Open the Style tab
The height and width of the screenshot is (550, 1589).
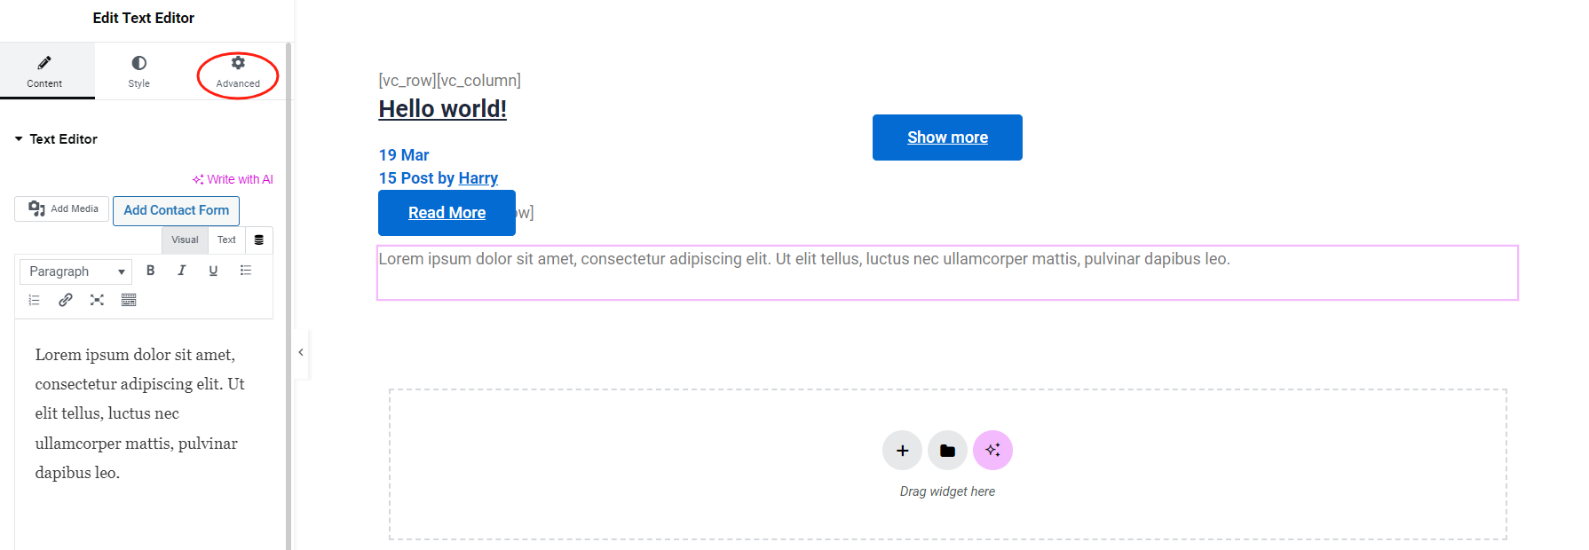click(x=138, y=71)
